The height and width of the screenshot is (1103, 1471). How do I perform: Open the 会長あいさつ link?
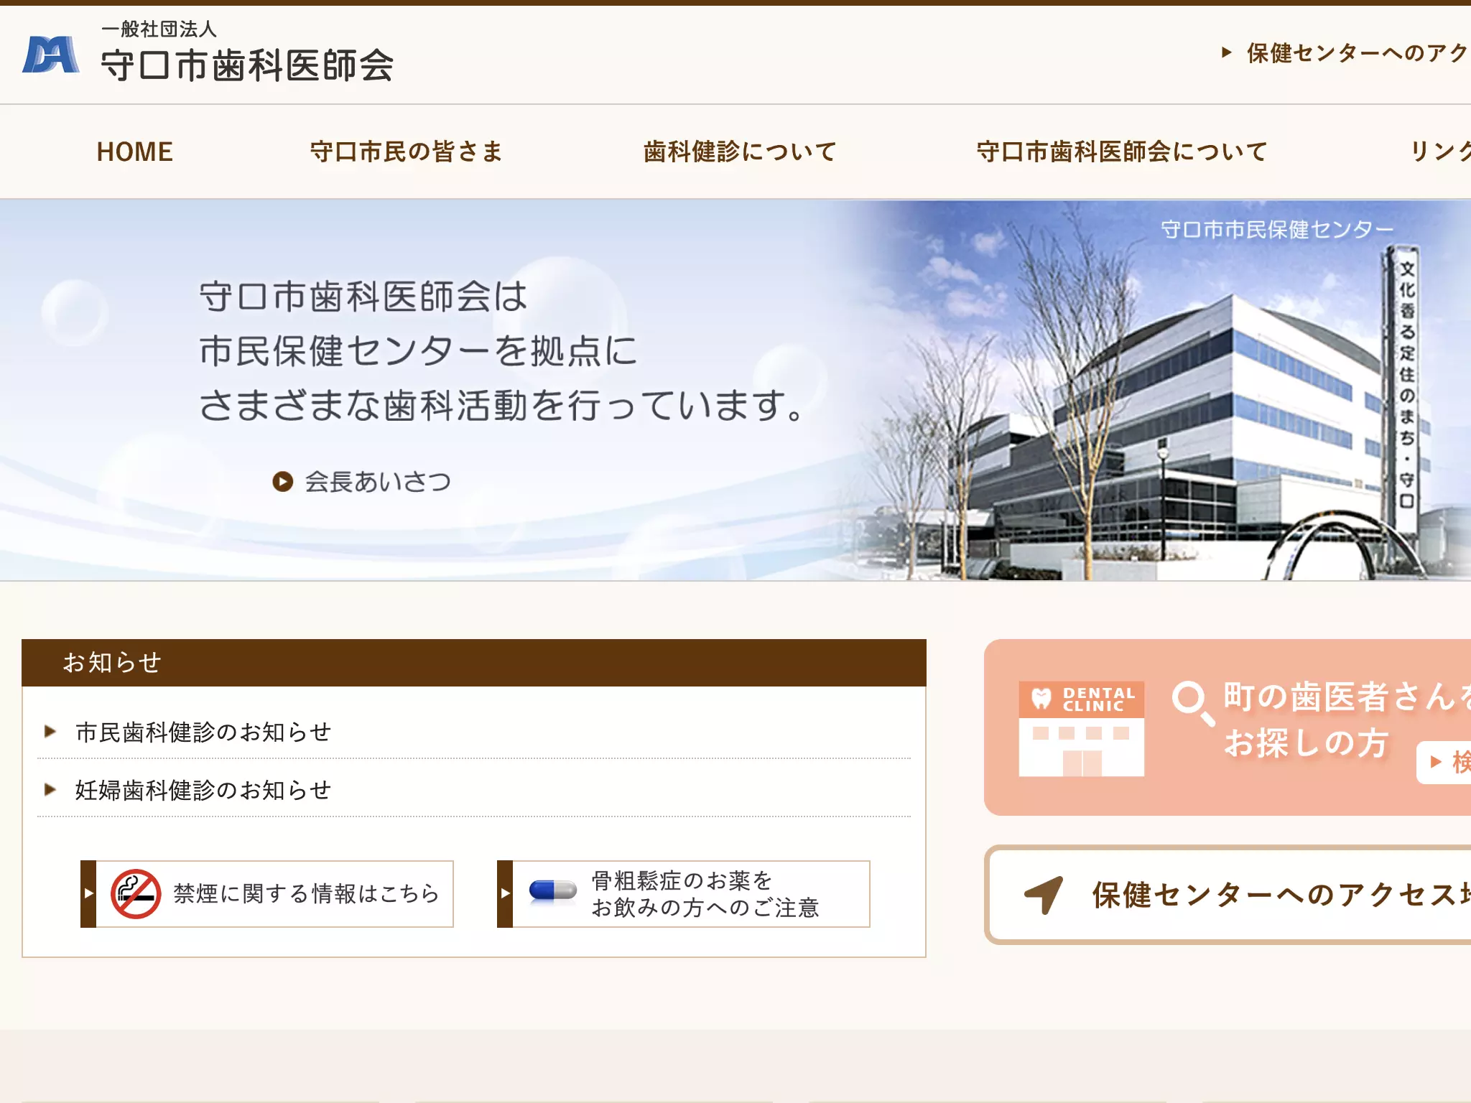[378, 481]
